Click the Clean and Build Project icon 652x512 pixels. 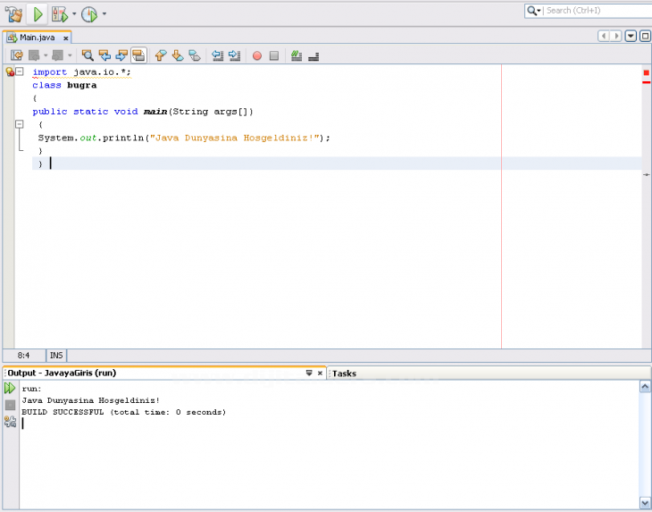pyautogui.click(x=13, y=14)
